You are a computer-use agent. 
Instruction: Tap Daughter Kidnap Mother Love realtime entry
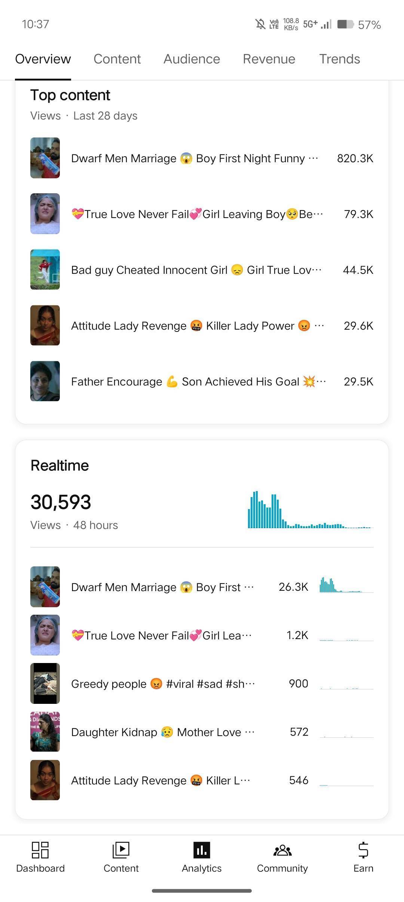click(x=163, y=732)
